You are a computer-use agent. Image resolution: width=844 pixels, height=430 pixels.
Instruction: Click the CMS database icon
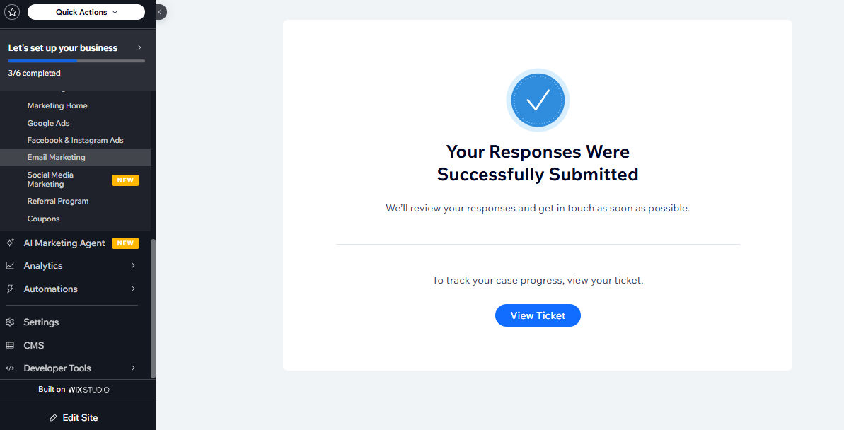point(10,345)
